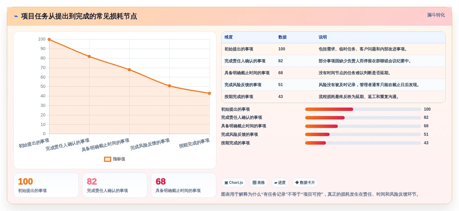Click chart point for 按期完成的事项
This screenshot has height=211, width=459.
[210, 93]
